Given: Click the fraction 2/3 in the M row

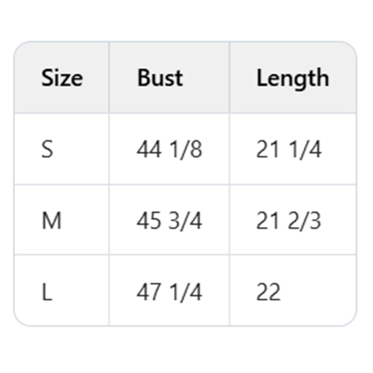Looking at the screenshot, I should (x=305, y=221).
